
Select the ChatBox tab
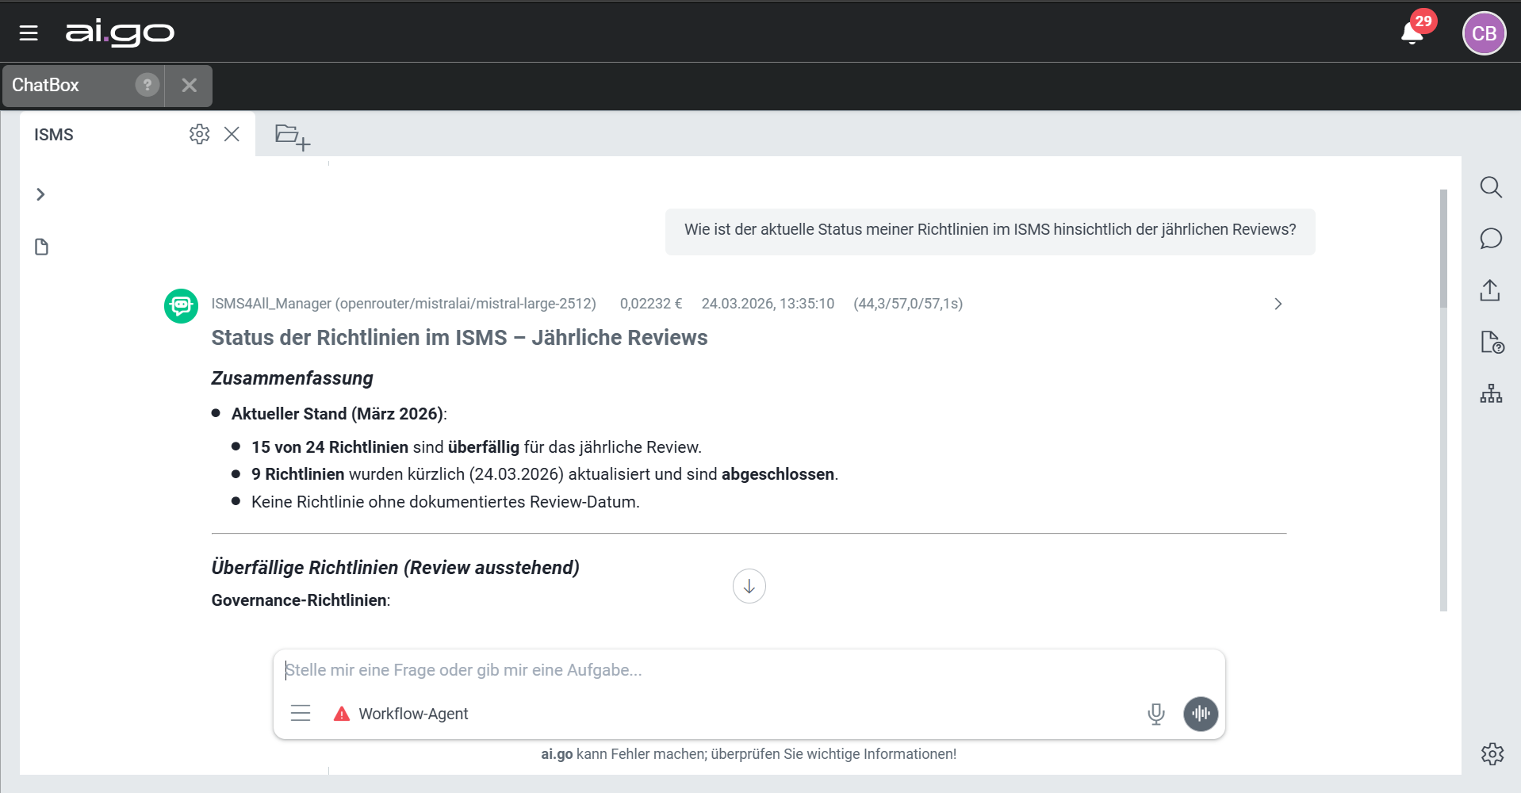(46, 85)
